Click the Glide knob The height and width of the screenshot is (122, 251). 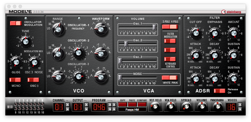pos(16,62)
